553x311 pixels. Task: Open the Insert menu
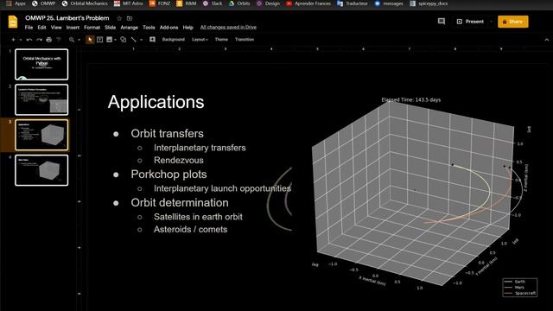click(73, 28)
